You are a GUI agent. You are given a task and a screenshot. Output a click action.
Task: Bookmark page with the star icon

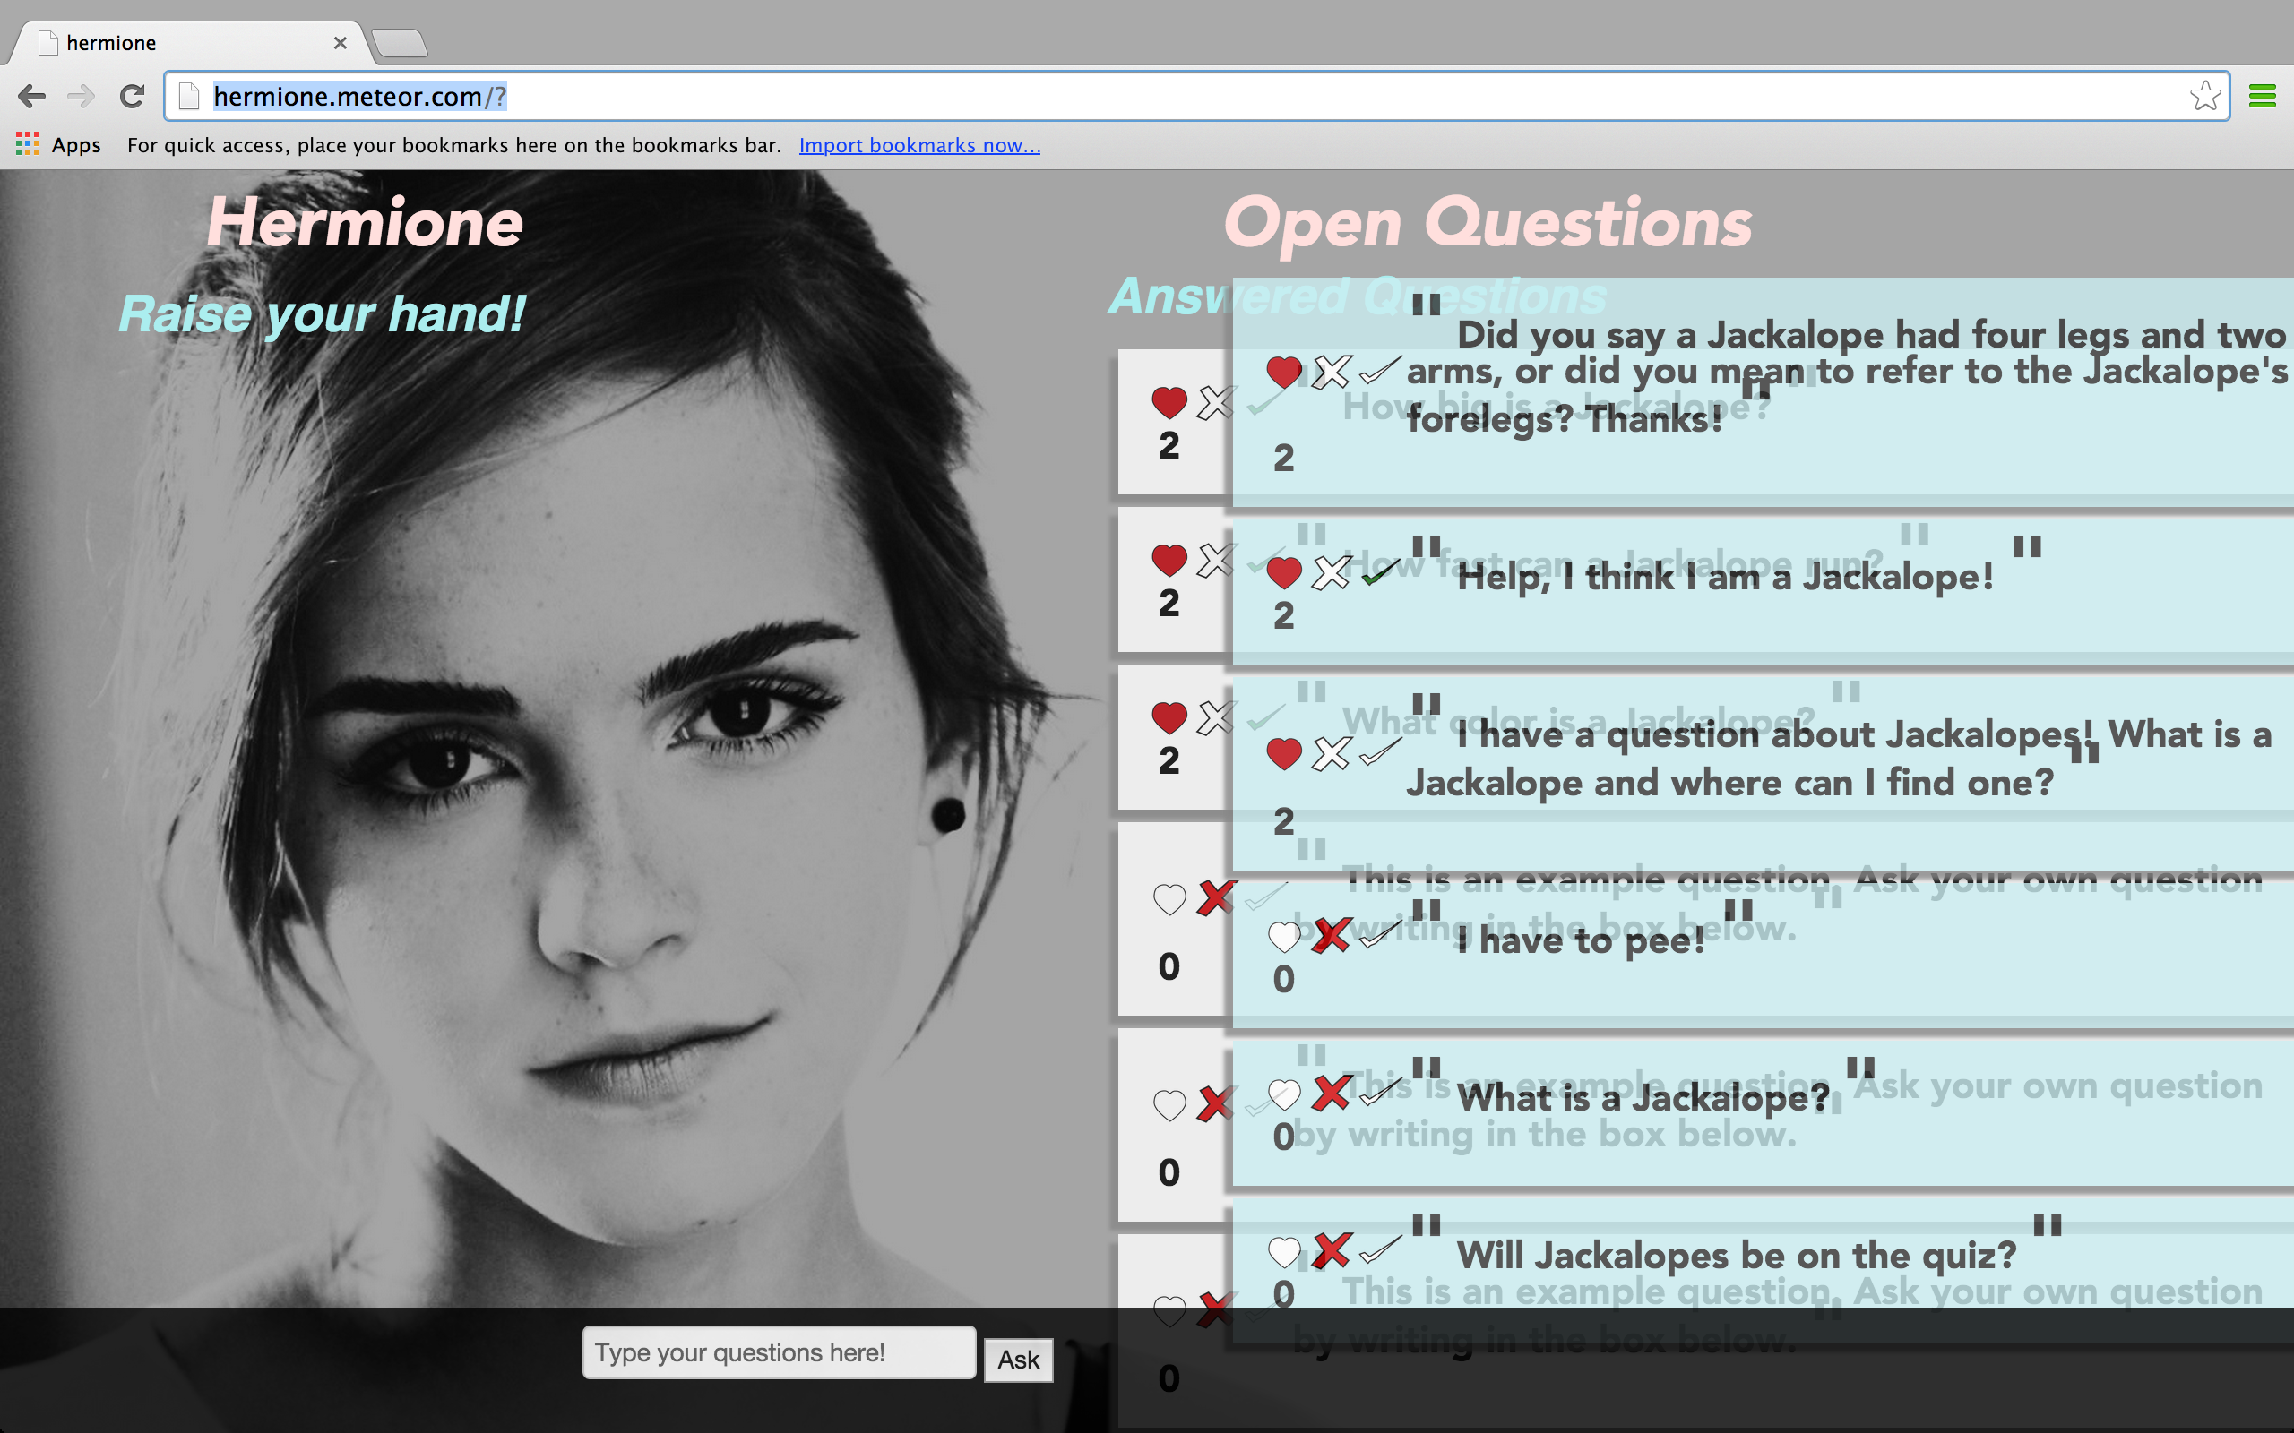click(x=2204, y=96)
